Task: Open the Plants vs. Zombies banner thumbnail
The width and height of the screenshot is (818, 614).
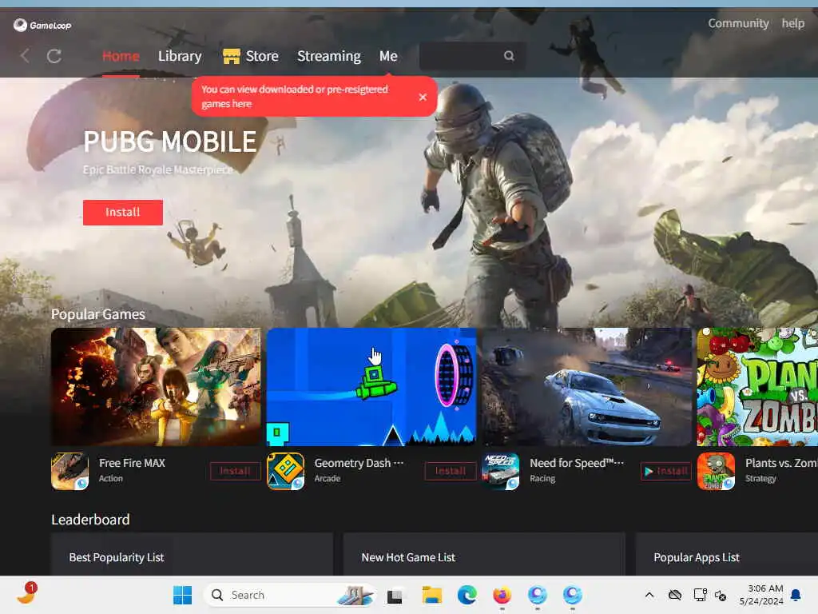Action: pyautogui.click(x=757, y=386)
